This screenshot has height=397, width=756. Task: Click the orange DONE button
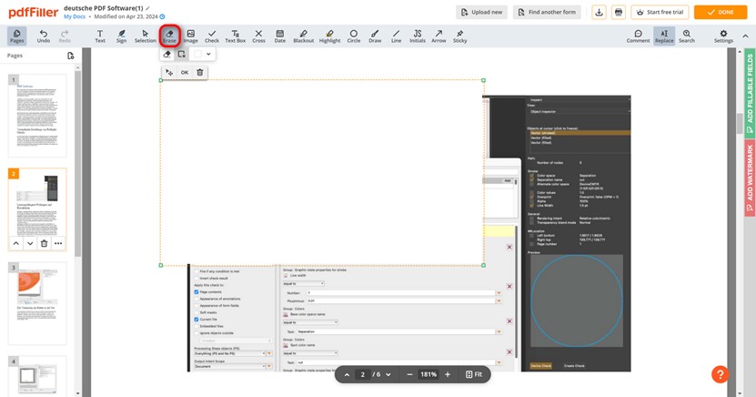coord(721,12)
